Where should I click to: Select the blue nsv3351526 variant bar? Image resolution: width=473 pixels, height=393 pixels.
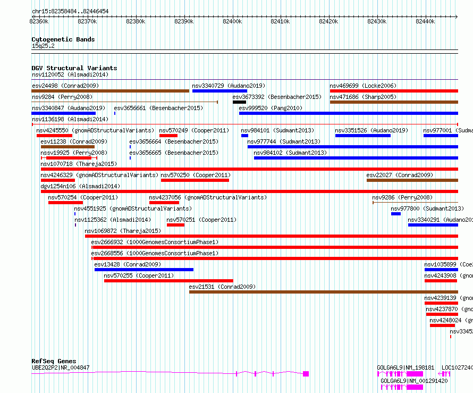tap(363, 136)
